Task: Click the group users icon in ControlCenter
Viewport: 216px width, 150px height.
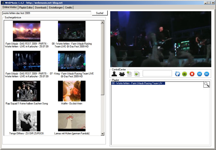Action: [122, 74]
